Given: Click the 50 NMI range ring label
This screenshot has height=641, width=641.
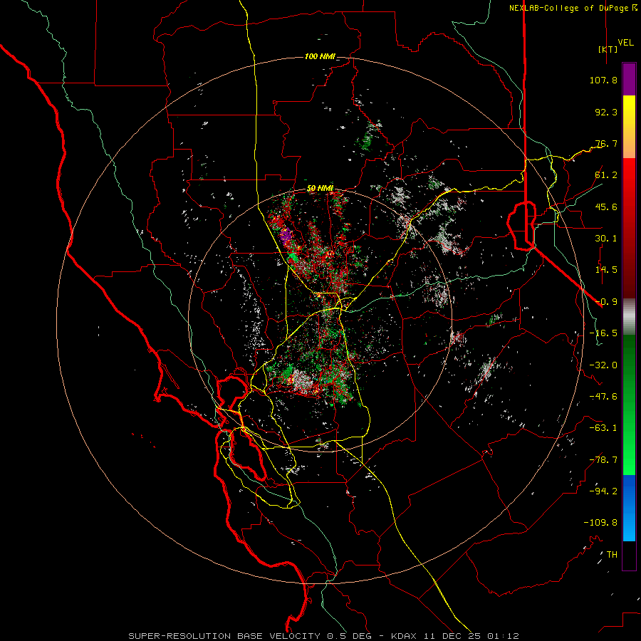Looking at the screenshot, I should tap(320, 188).
